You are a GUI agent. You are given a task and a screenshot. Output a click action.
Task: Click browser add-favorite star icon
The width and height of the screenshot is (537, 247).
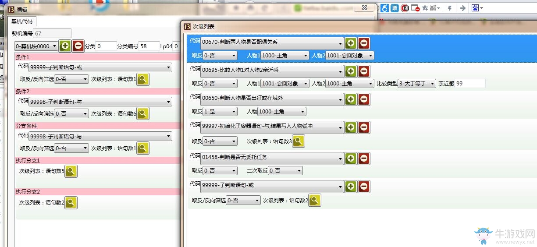click(424, 8)
